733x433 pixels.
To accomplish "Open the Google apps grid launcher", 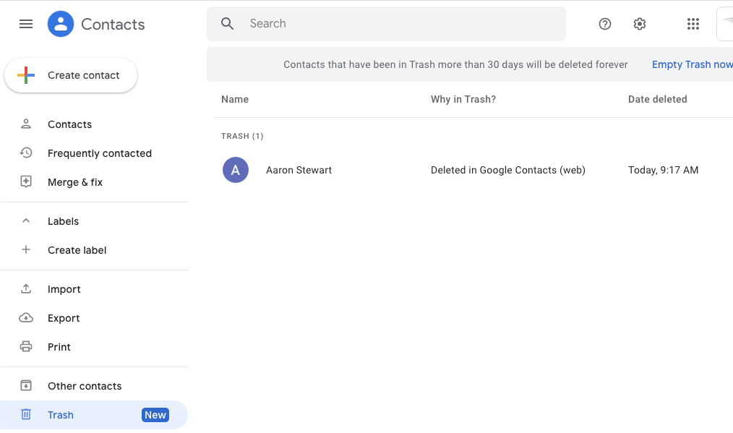I will [x=693, y=24].
